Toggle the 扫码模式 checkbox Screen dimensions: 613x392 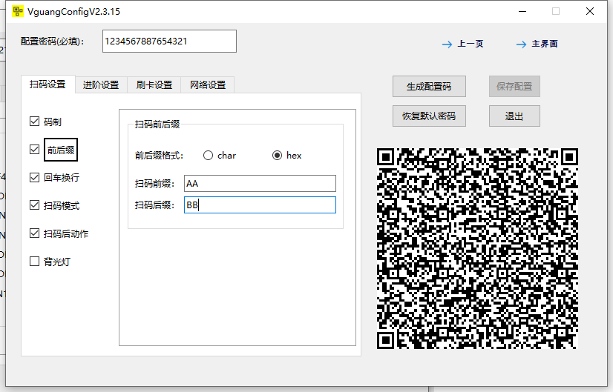34,205
